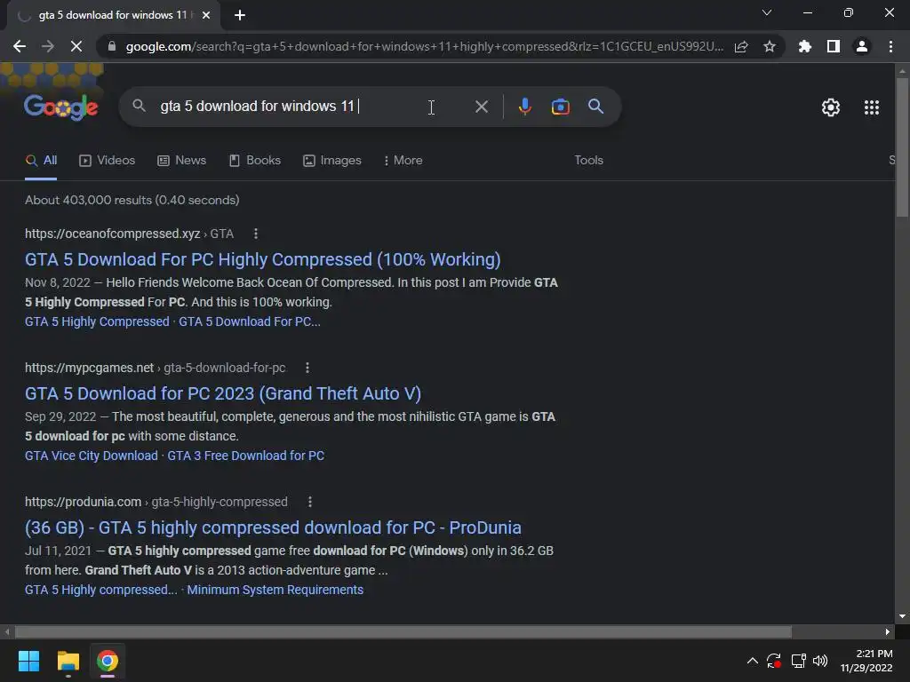Open Minimum System Requirements sitelink

[x=275, y=590]
